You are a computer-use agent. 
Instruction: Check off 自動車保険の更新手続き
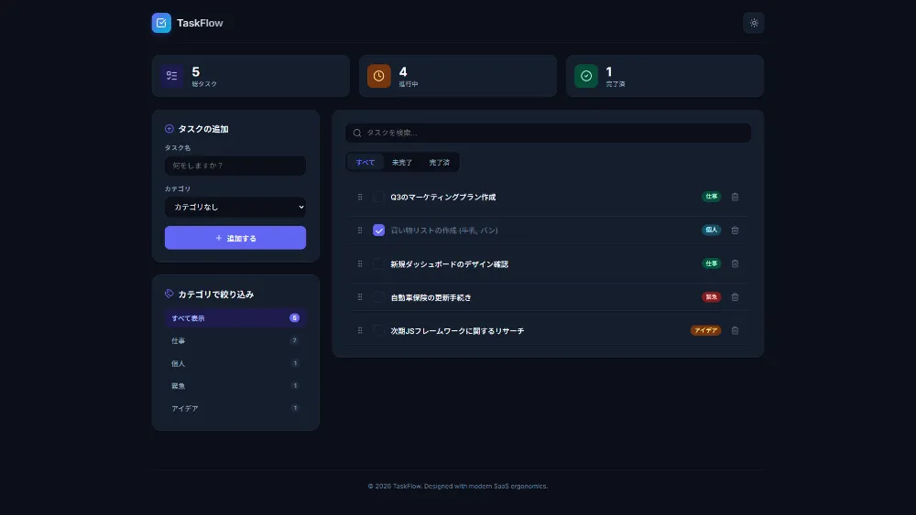[x=378, y=297]
